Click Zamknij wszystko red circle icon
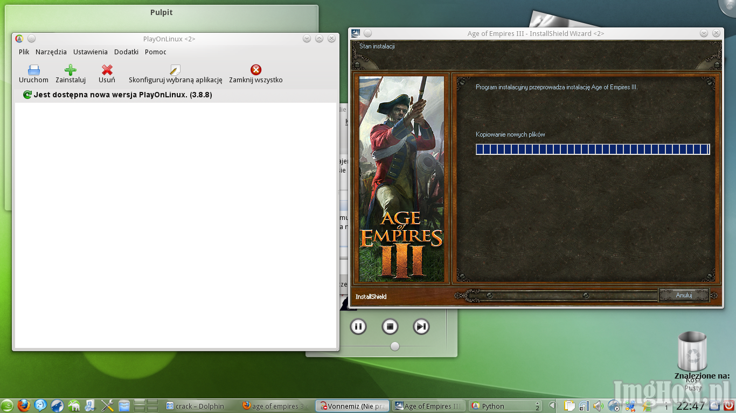736x413 pixels. click(x=256, y=70)
